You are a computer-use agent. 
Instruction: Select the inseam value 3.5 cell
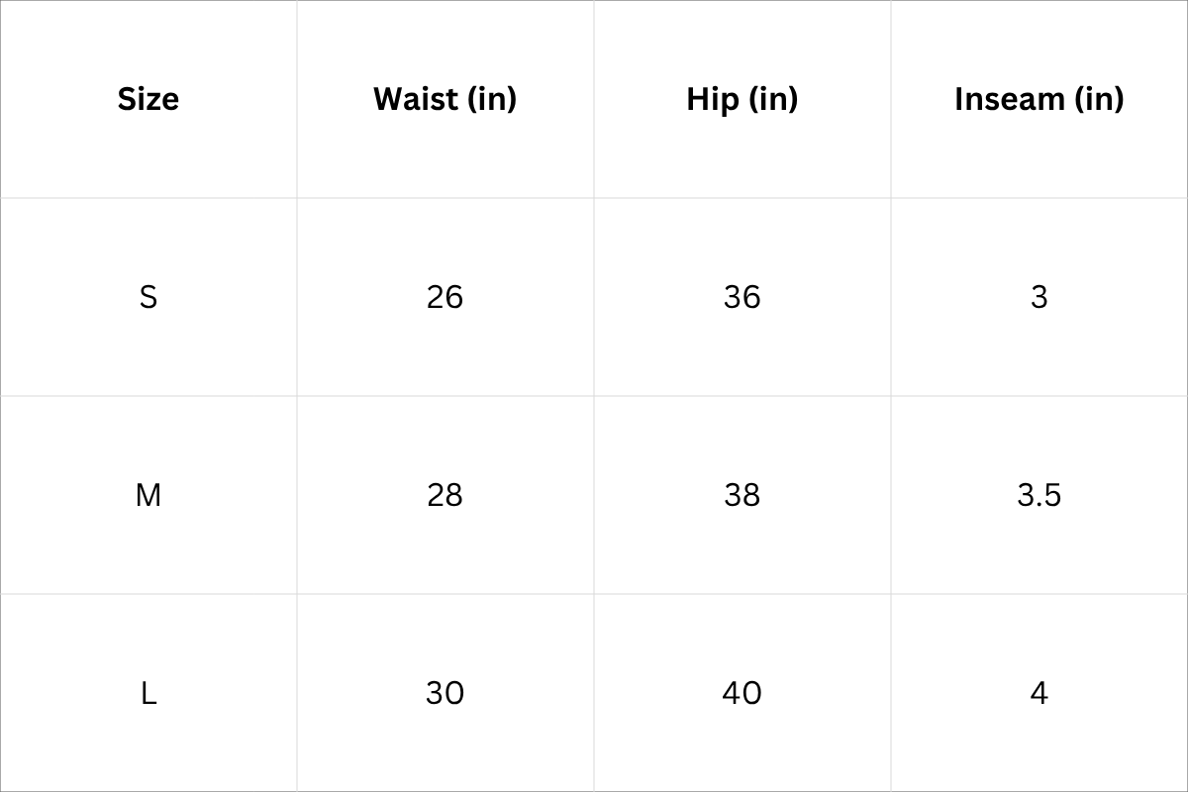(1039, 495)
